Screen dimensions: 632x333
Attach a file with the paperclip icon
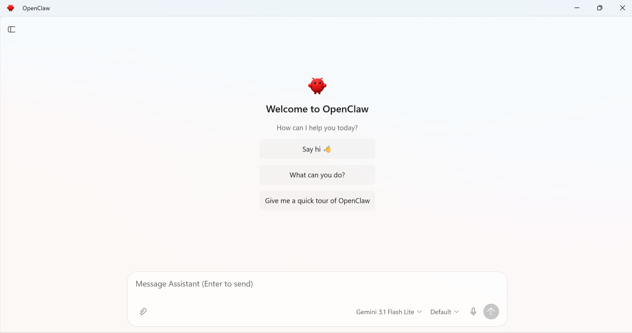click(143, 312)
